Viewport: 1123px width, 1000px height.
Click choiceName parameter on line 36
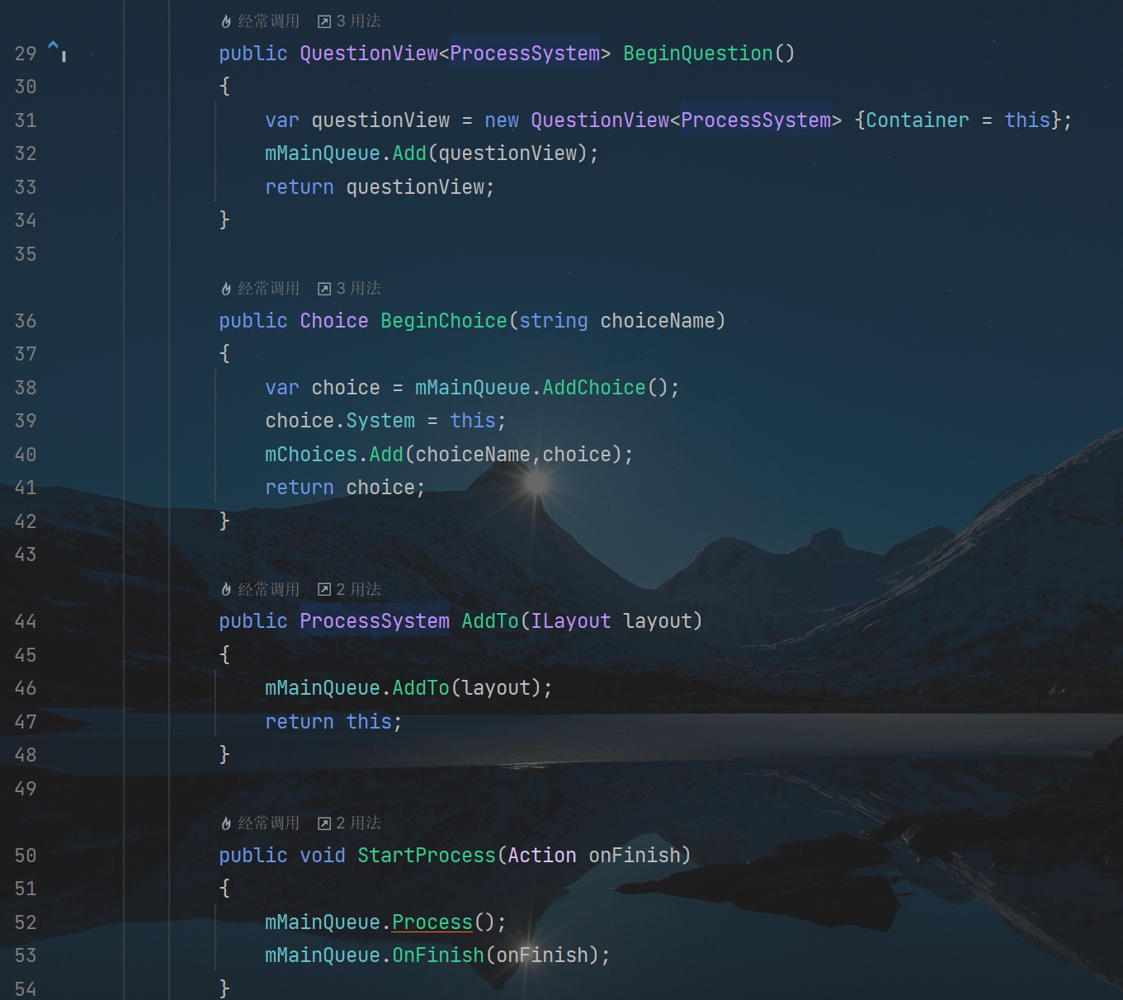coord(658,321)
